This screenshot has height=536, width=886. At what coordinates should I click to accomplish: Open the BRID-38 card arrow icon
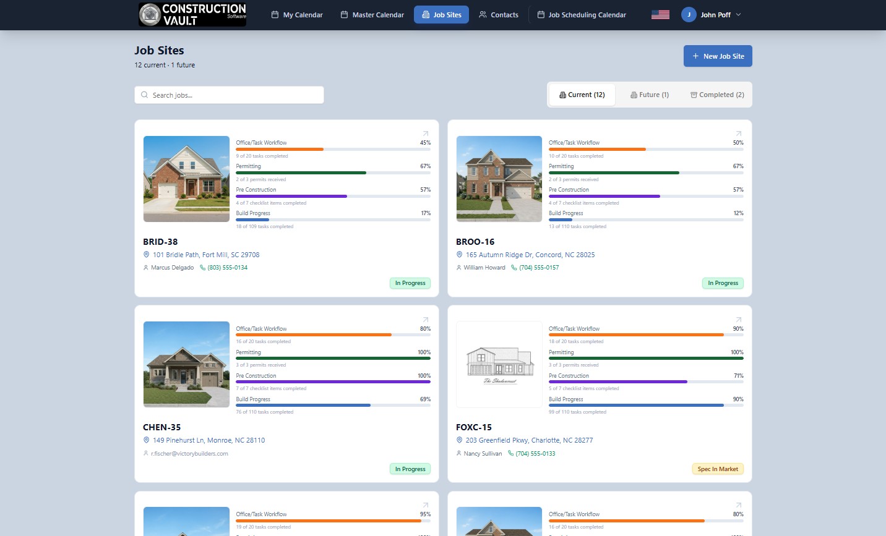pyautogui.click(x=426, y=134)
